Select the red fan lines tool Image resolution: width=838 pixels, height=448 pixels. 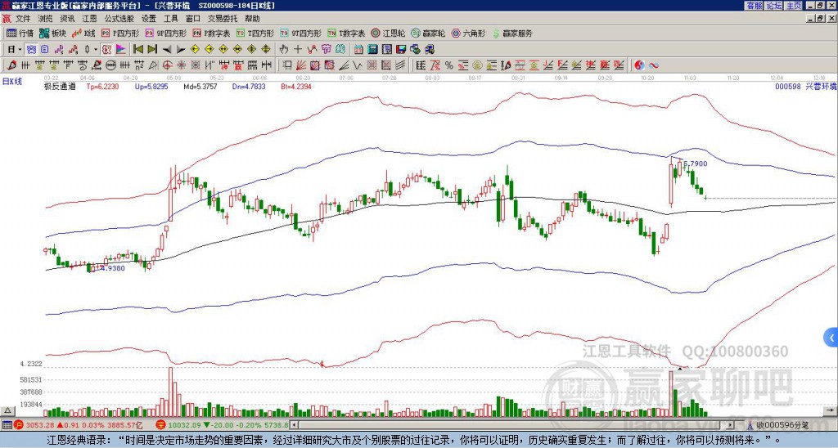tap(301, 65)
